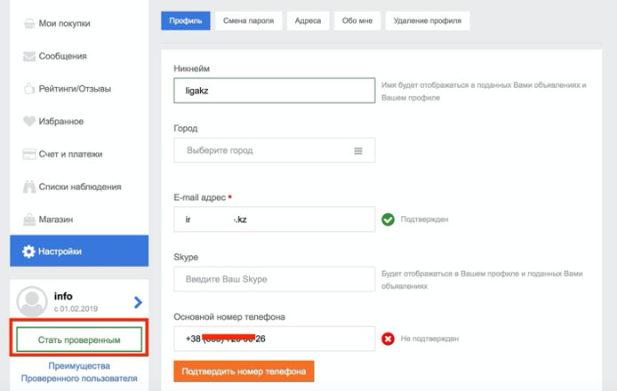Click the heart icon beside Избранное
617x391 pixels.
(28, 121)
